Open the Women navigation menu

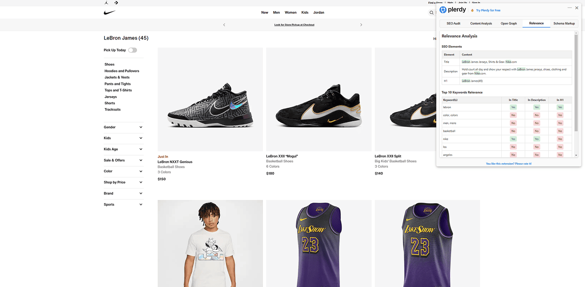291,12
